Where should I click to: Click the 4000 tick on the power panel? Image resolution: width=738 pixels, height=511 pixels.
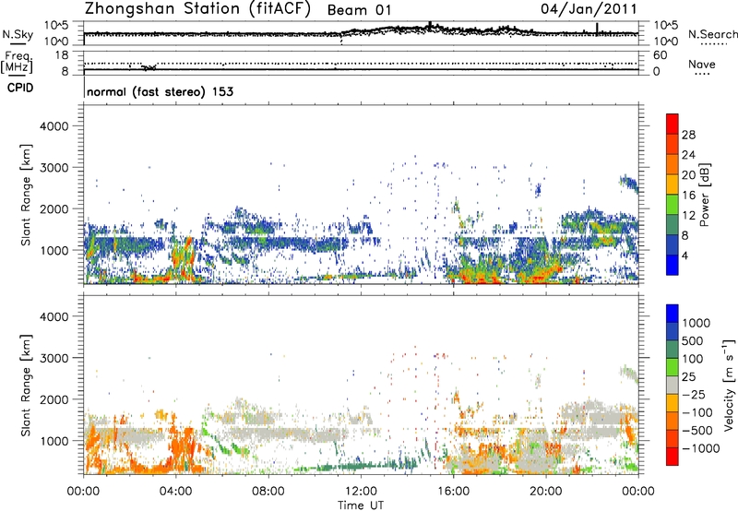(54, 126)
